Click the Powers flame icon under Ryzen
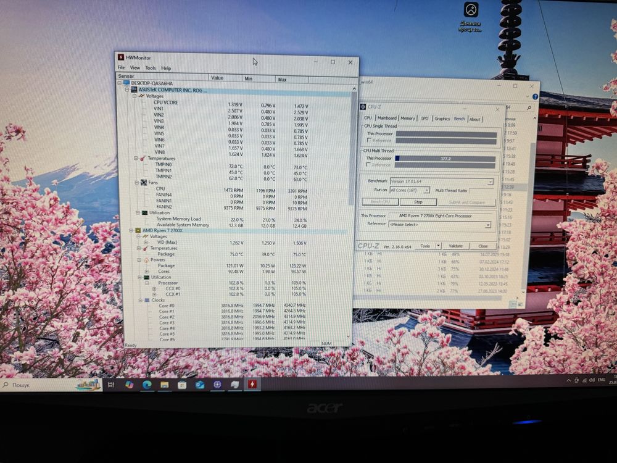 click(x=146, y=260)
